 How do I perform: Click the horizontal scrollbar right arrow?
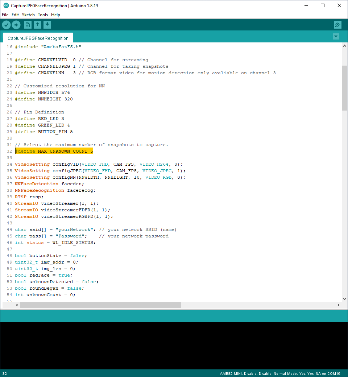[x=339, y=305]
